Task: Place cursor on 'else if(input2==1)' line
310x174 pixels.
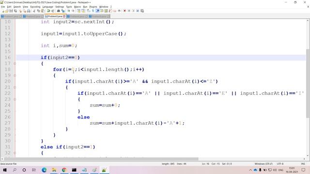Action: pos(68,147)
